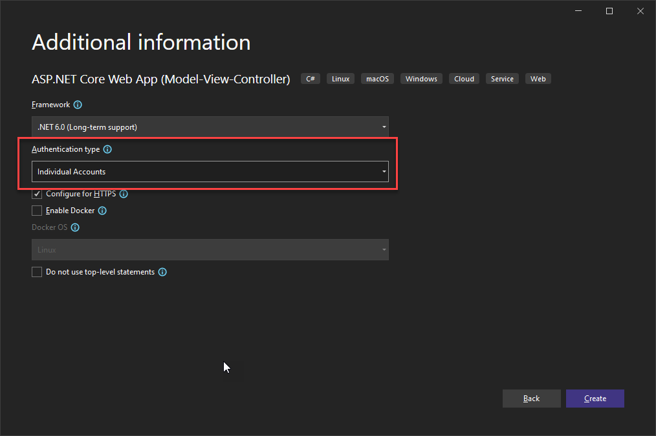Create the project with Create button
This screenshot has width=656, height=436.
pyautogui.click(x=595, y=399)
